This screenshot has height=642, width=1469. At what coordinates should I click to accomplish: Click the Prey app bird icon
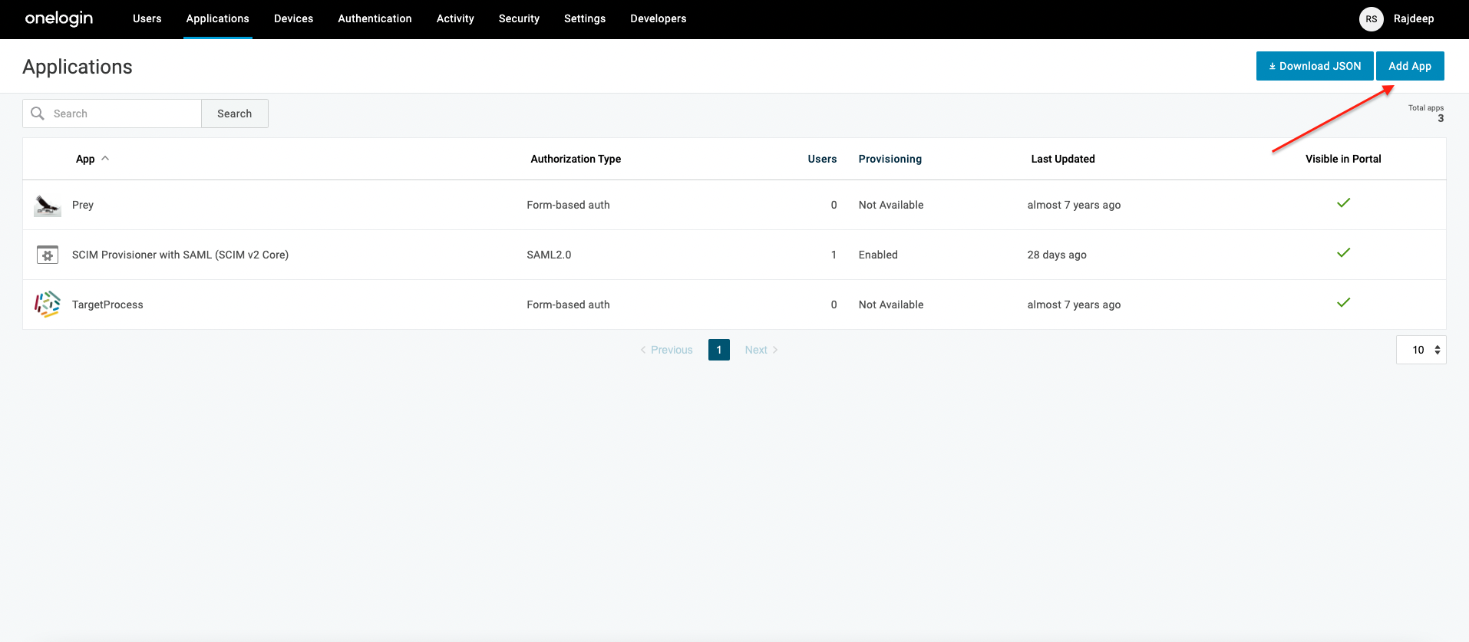[48, 205]
